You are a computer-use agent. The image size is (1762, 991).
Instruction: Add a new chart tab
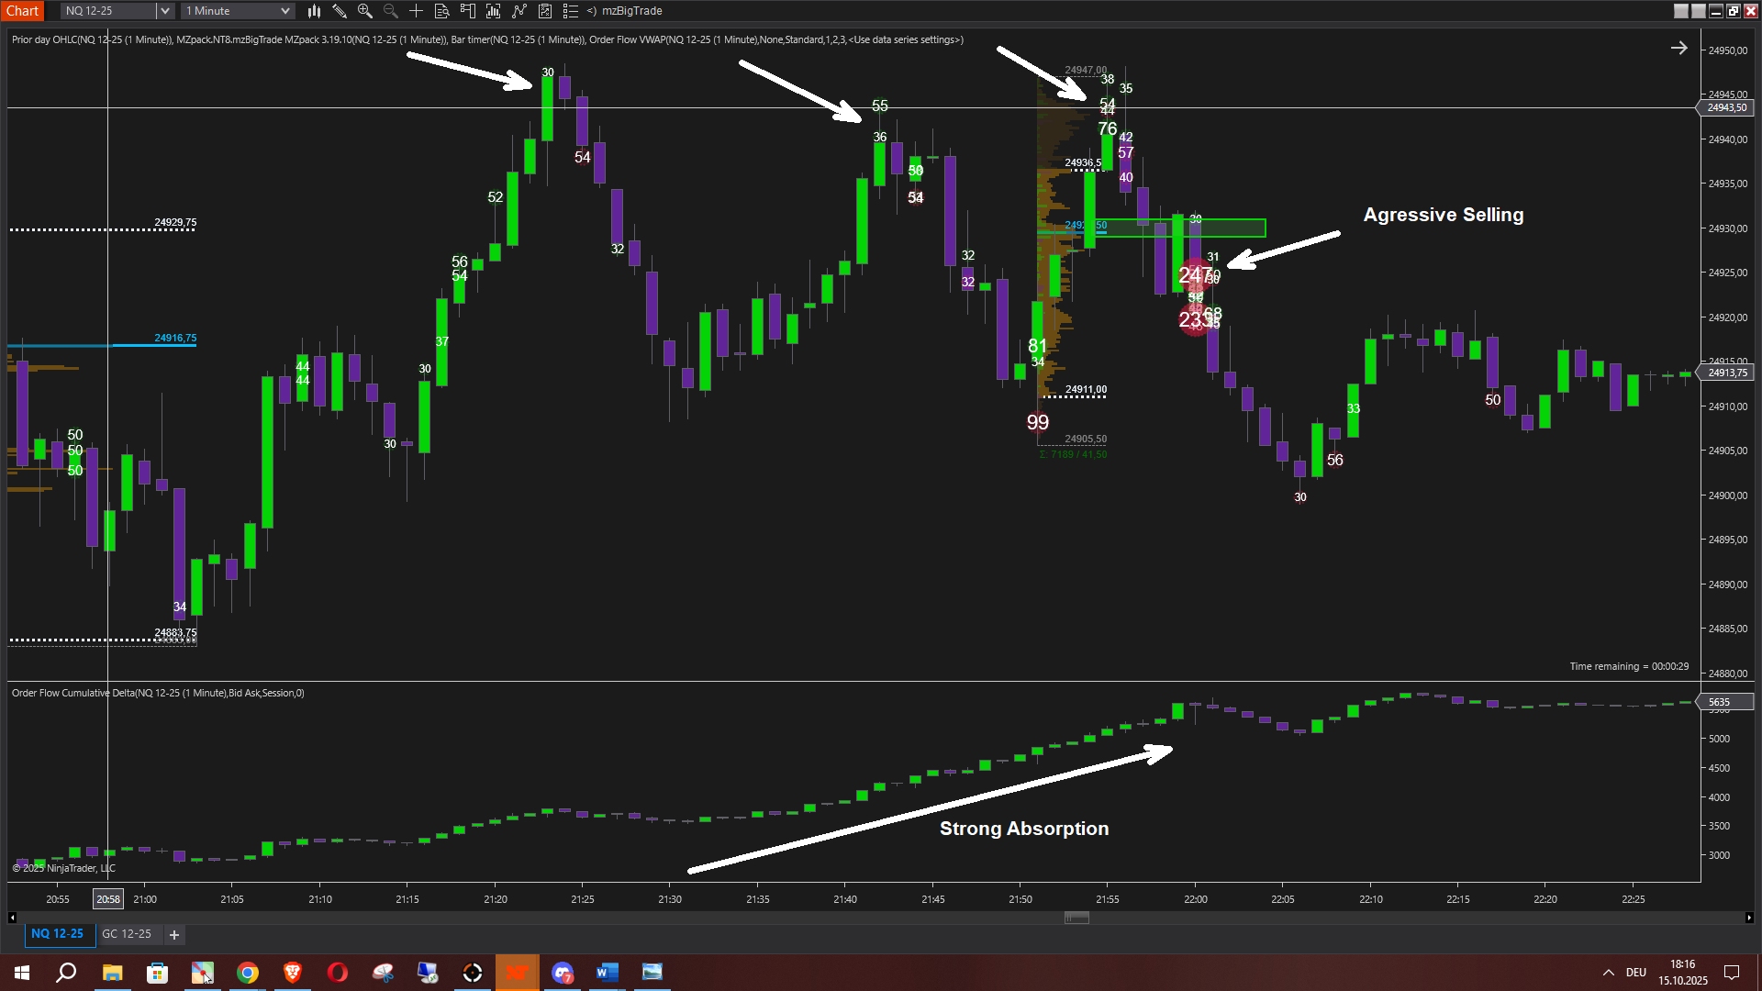point(174,935)
